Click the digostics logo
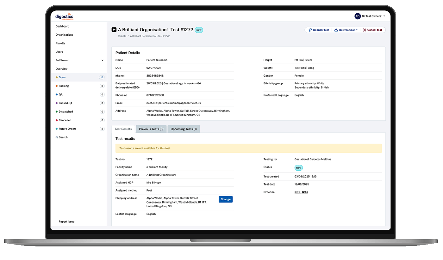Screen dimensions: 443x260 [64, 16]
